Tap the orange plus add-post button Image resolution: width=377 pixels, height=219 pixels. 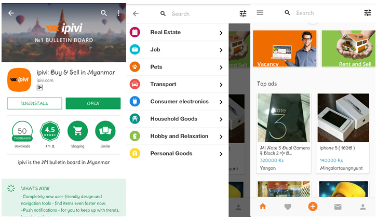(x=313, y=207)
